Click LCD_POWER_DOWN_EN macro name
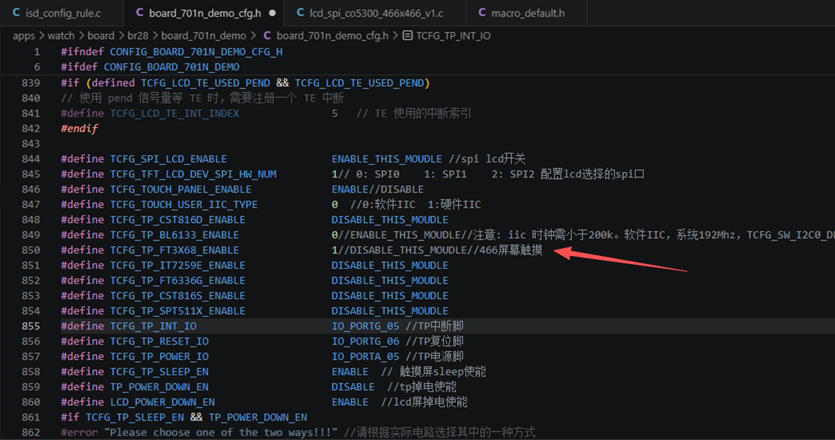Image resolution: width=835 pixels, height=440 pixels. 163,403
